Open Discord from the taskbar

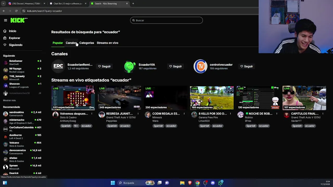pyautogui.click(x=213, y=183)
